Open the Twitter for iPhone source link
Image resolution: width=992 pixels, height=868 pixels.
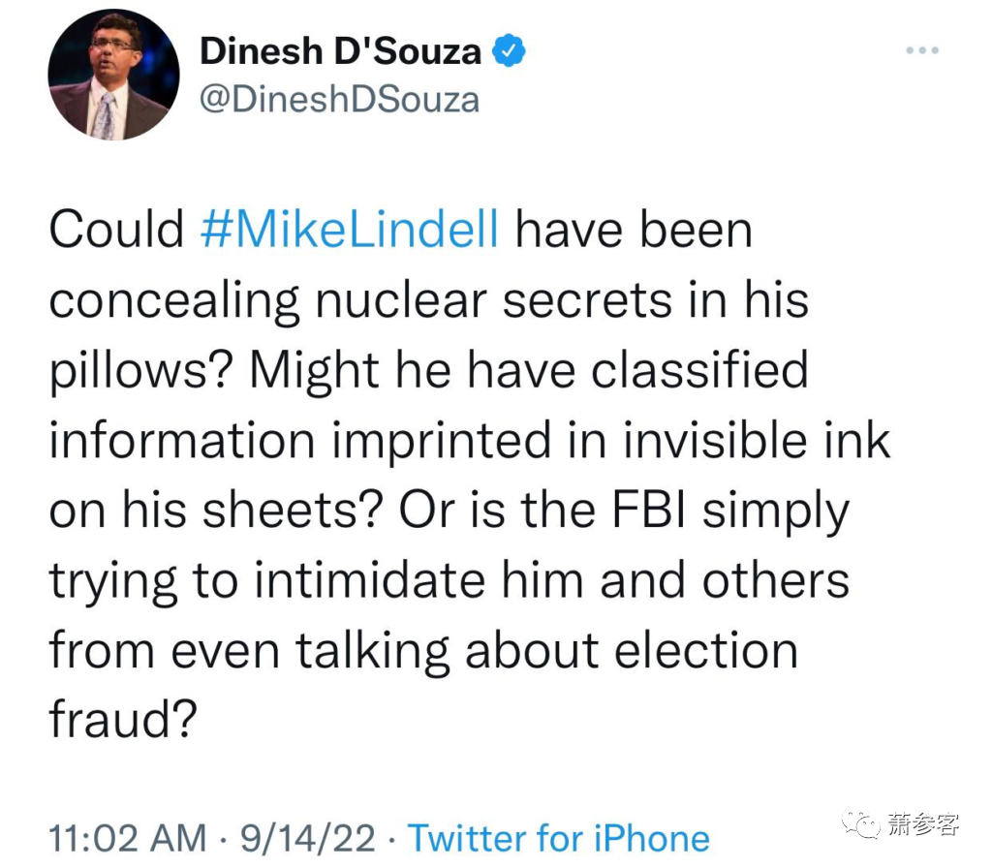[x=559, y=838]
